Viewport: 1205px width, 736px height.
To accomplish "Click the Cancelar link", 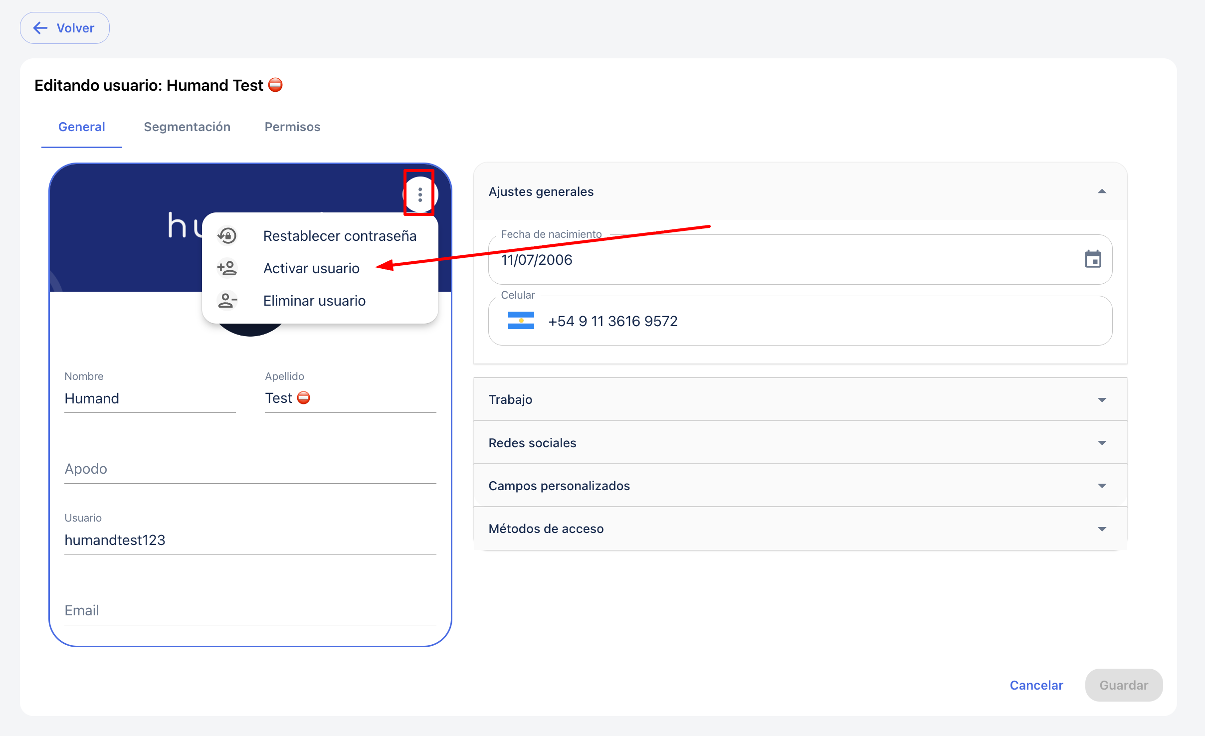I will tap(1036, 685).
